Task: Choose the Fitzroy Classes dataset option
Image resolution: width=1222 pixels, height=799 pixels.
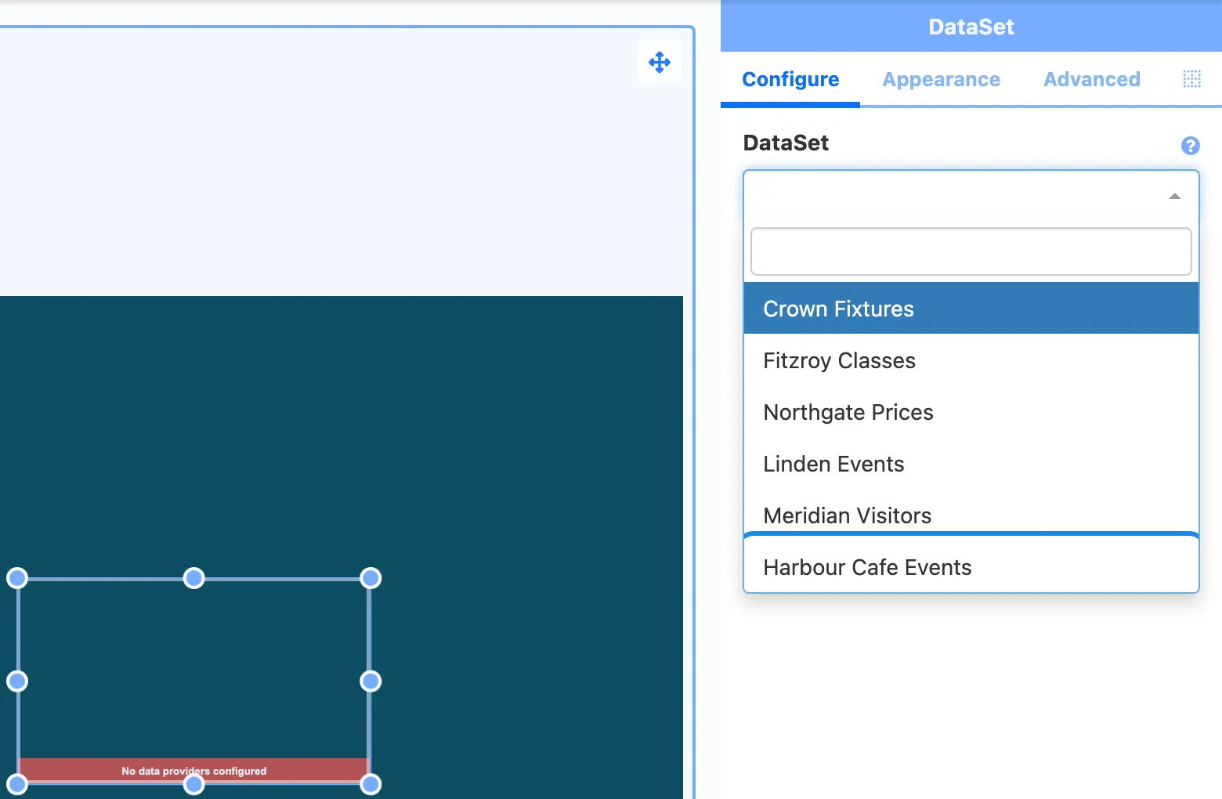Action: coord(971,360)
